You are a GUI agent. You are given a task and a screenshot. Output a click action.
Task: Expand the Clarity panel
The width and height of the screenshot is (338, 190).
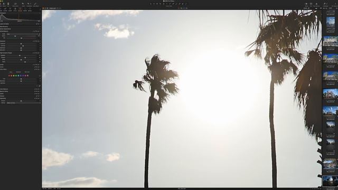coord(2,94)
